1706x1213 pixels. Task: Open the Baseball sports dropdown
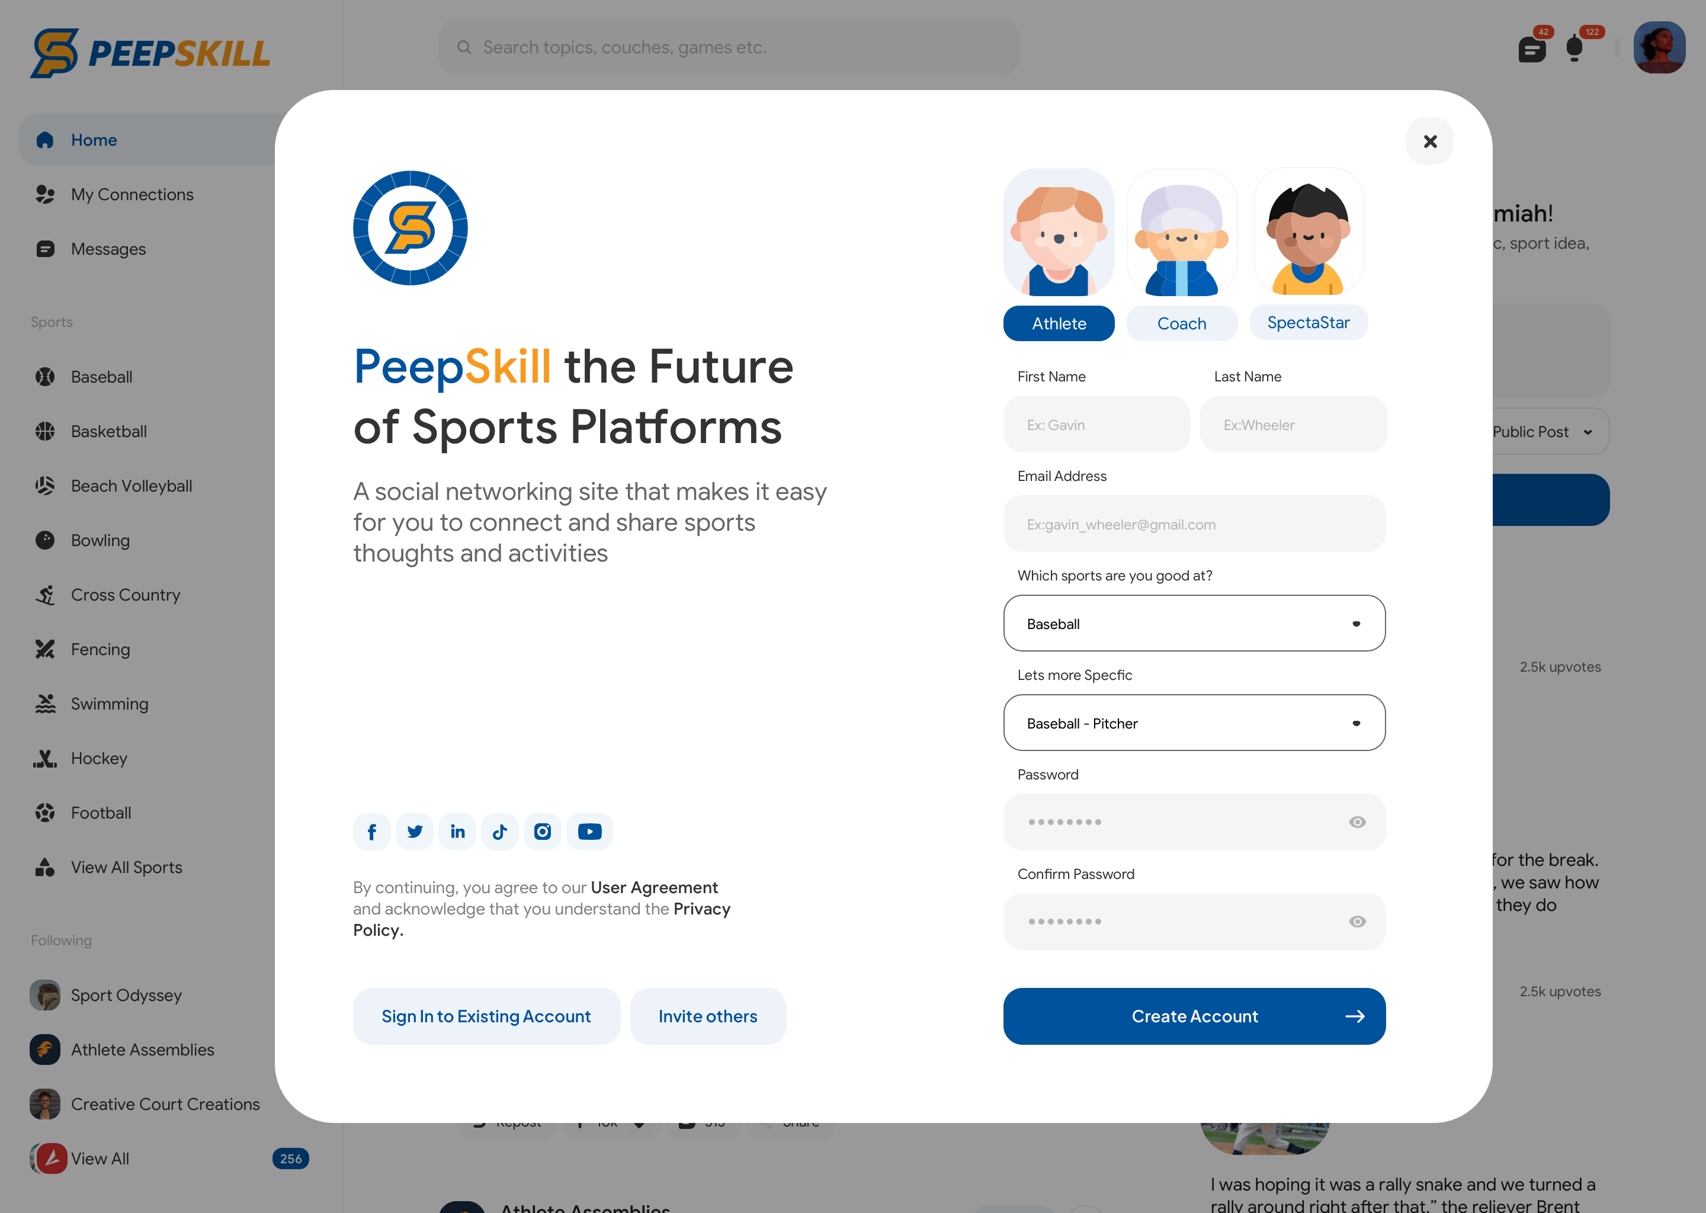coord(1194,623)
